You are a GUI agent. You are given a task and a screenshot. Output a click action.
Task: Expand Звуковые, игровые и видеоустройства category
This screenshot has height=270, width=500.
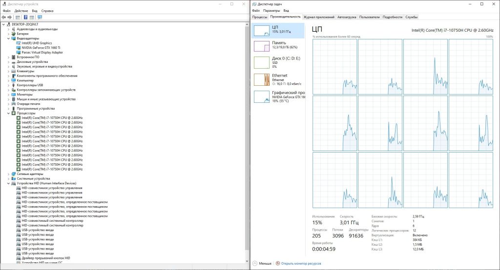pos(9,67)
